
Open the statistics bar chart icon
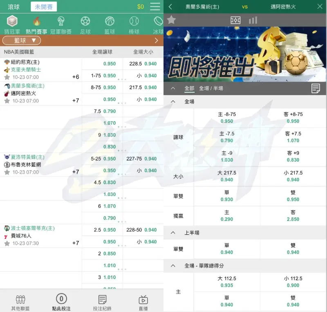(x=253, y=20)
